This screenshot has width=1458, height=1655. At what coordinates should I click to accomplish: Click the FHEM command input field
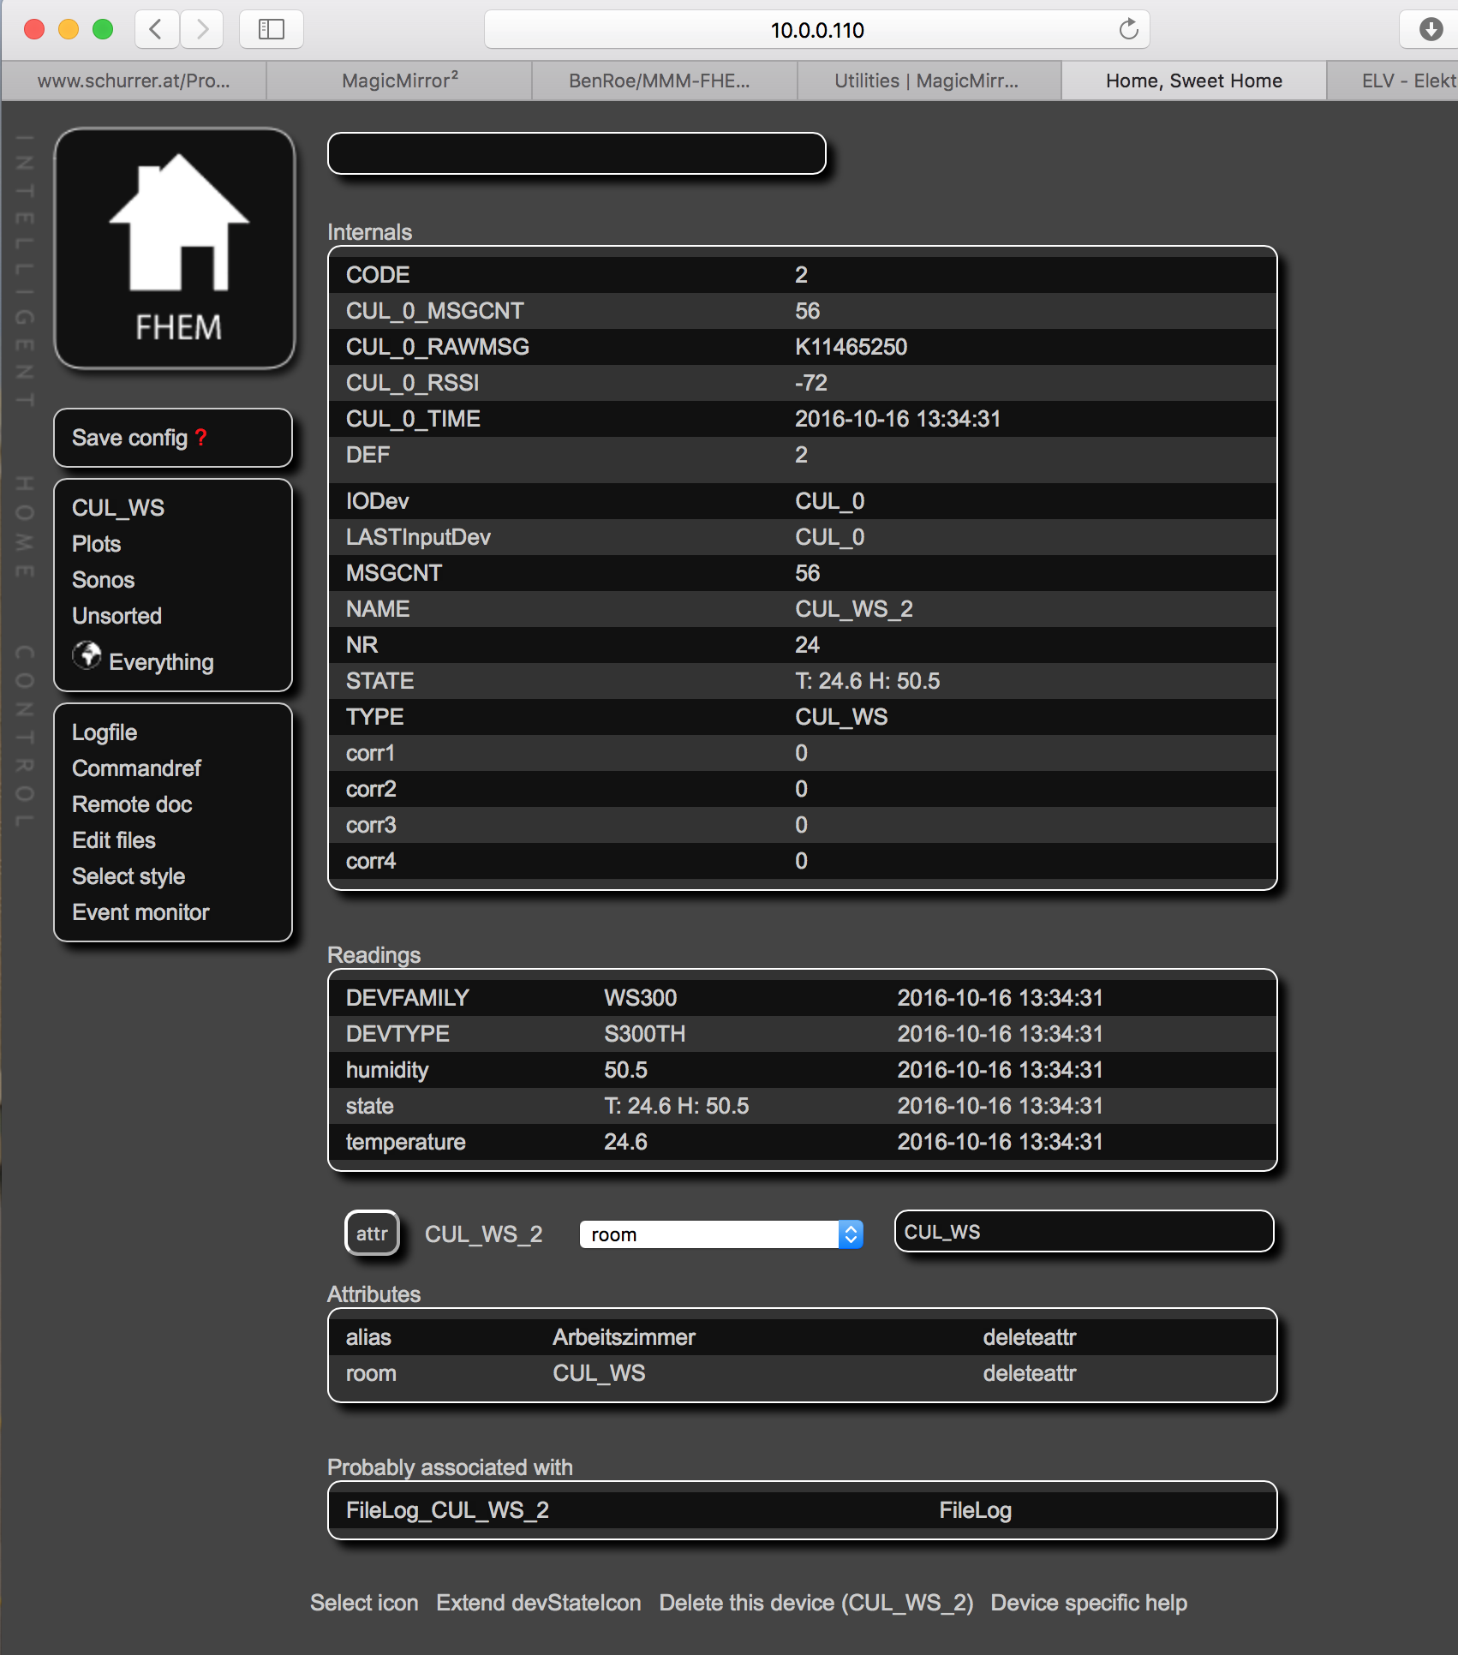click(577, 154)
